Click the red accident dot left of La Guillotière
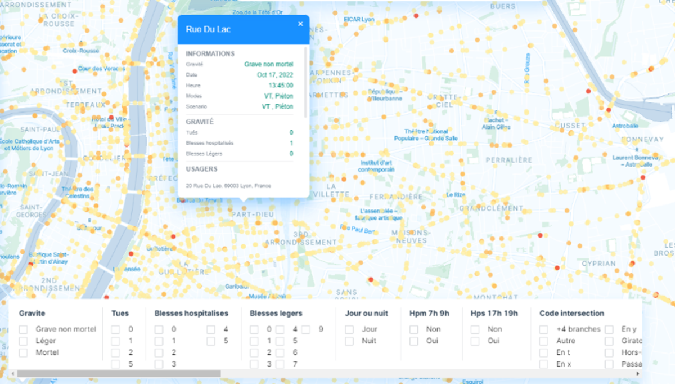 click(x=130, y=254)
